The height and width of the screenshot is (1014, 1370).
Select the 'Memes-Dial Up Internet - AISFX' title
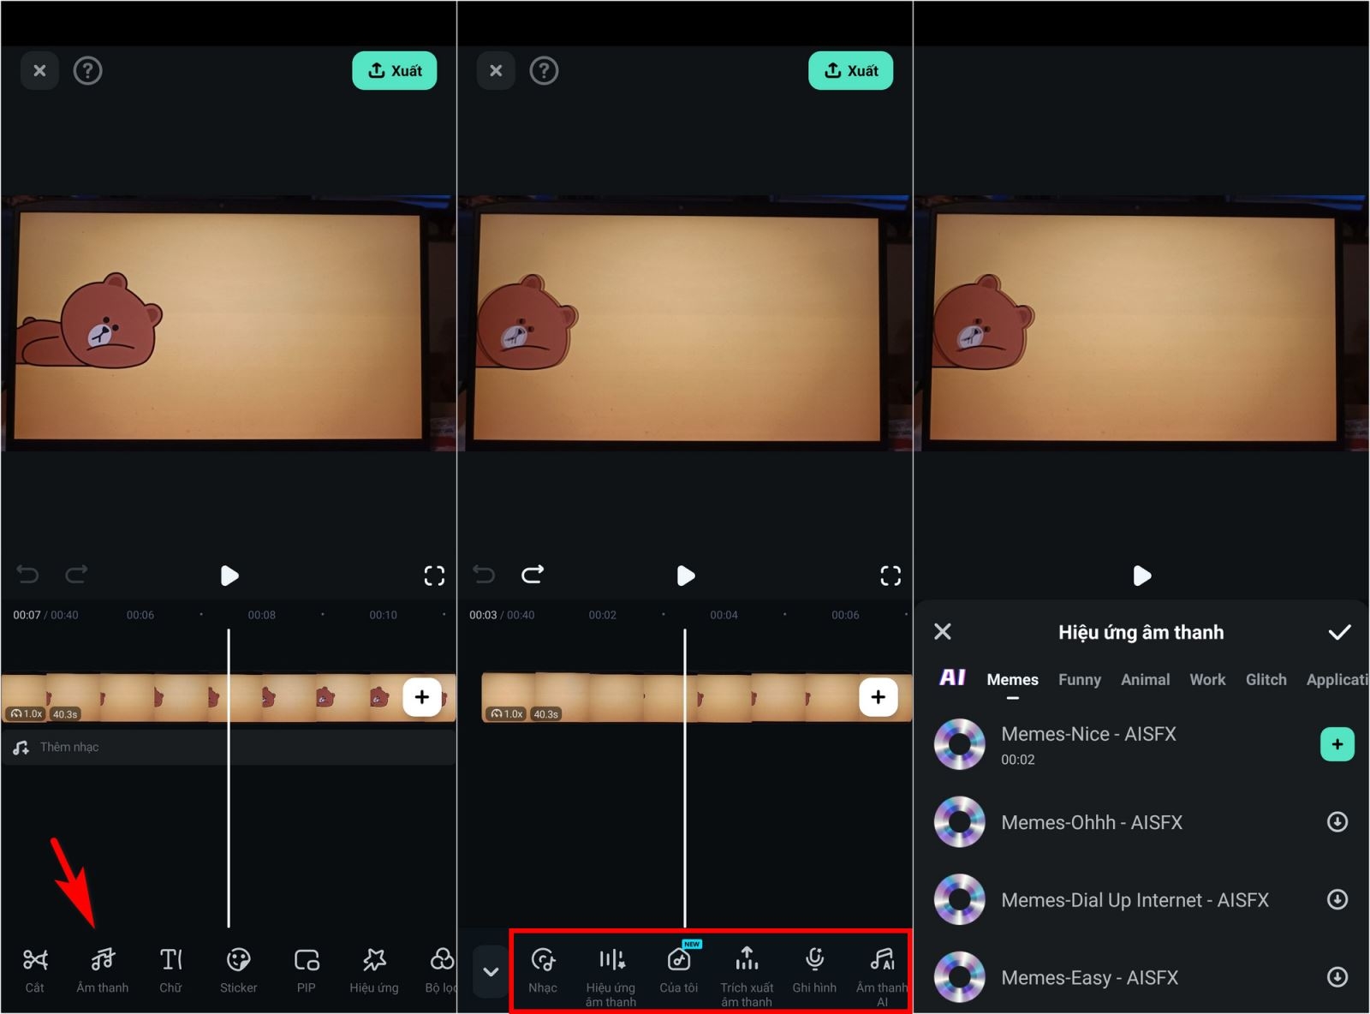point(1135,900)
